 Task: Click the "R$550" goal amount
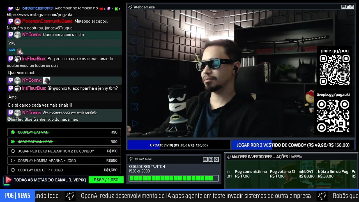point(112,161)
